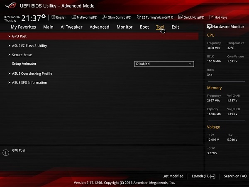Viewport: 249px width, 187px height.
Task: Click the Vol_CHAB value 1.187 V
Action: click(x=232, y=101)
